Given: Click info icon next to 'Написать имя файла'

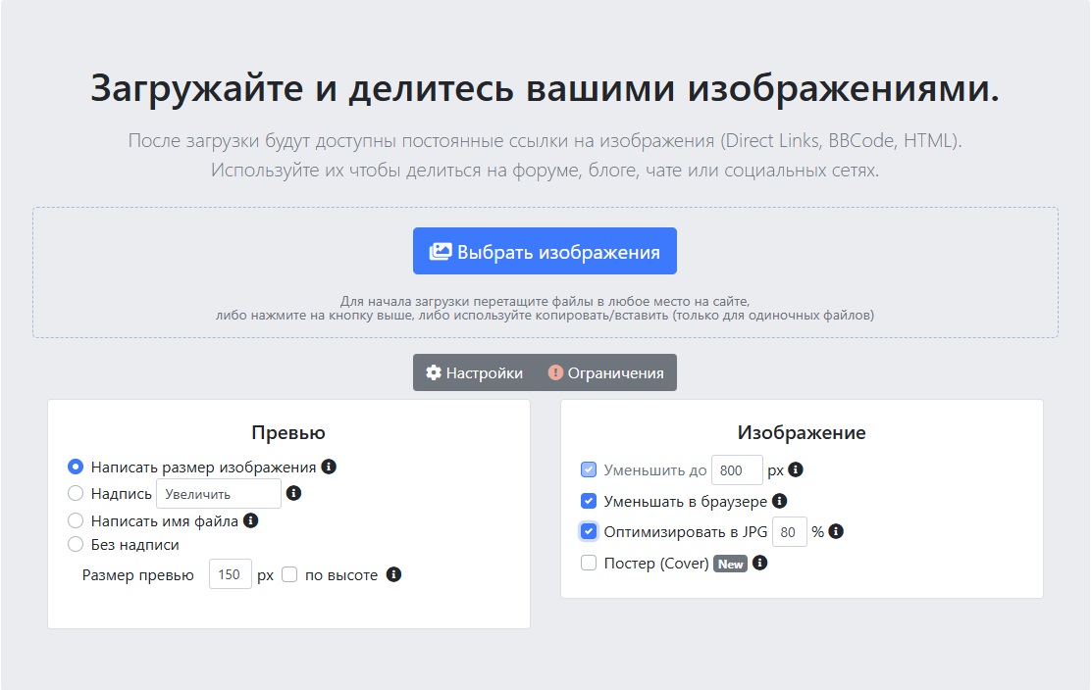Looking at the screenshot, I should 252,520.
